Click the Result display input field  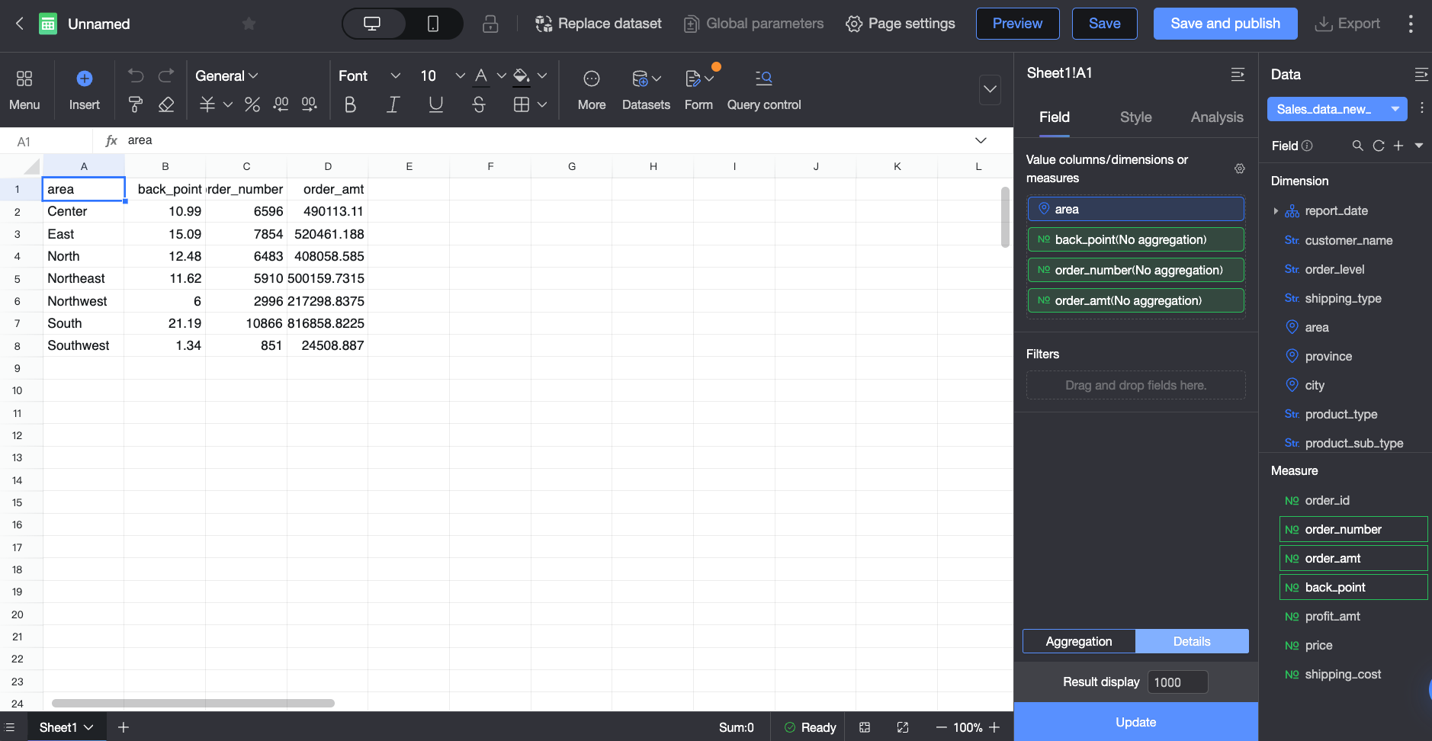[1177, 682]
